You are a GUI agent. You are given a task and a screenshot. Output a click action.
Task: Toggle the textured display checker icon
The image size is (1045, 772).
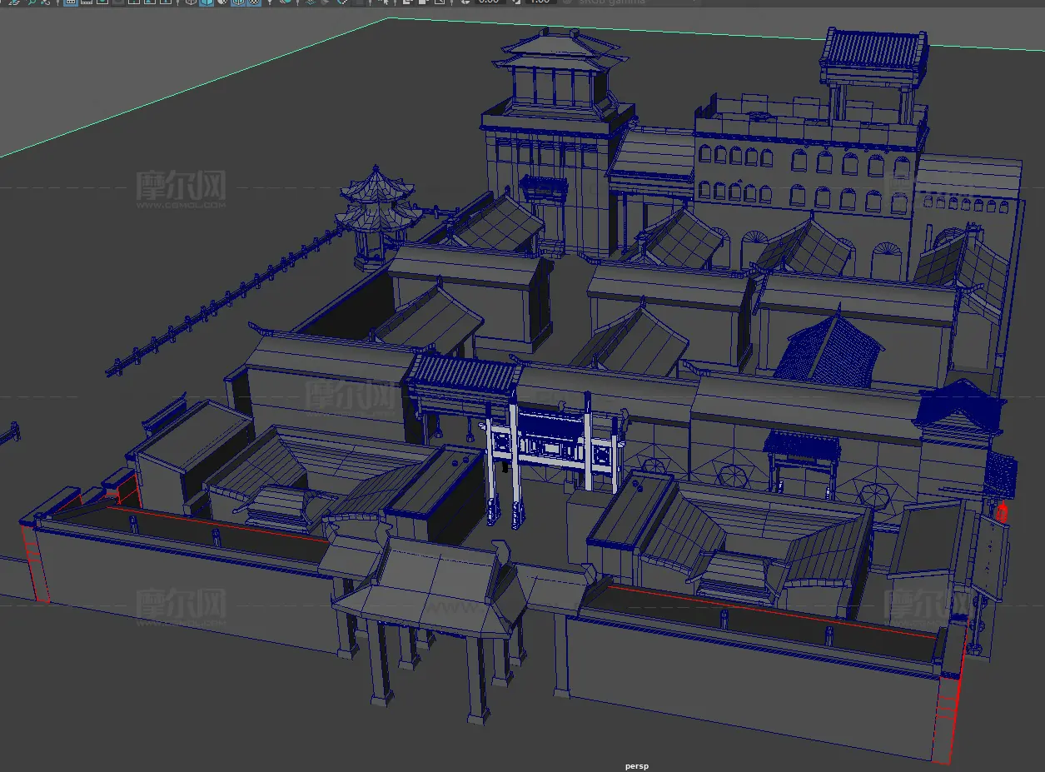click(x=253, y=2)
